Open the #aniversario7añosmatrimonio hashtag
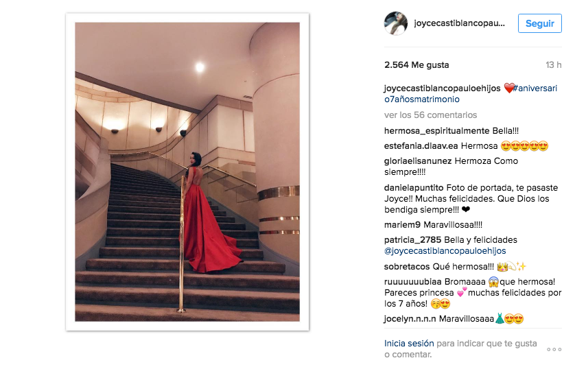Screen dimensions: 575x369 coord(471,94)
